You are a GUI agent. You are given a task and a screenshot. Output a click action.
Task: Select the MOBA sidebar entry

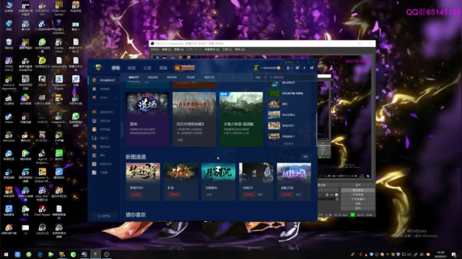point(105,97)
